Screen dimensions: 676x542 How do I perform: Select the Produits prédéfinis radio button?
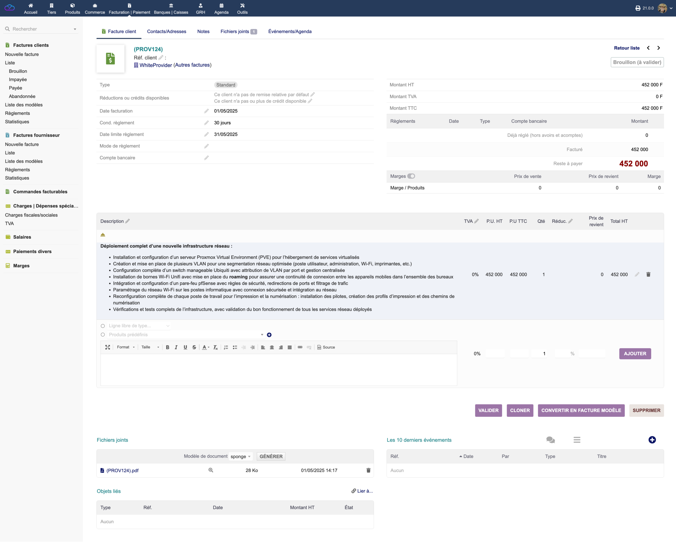point(102,335)
